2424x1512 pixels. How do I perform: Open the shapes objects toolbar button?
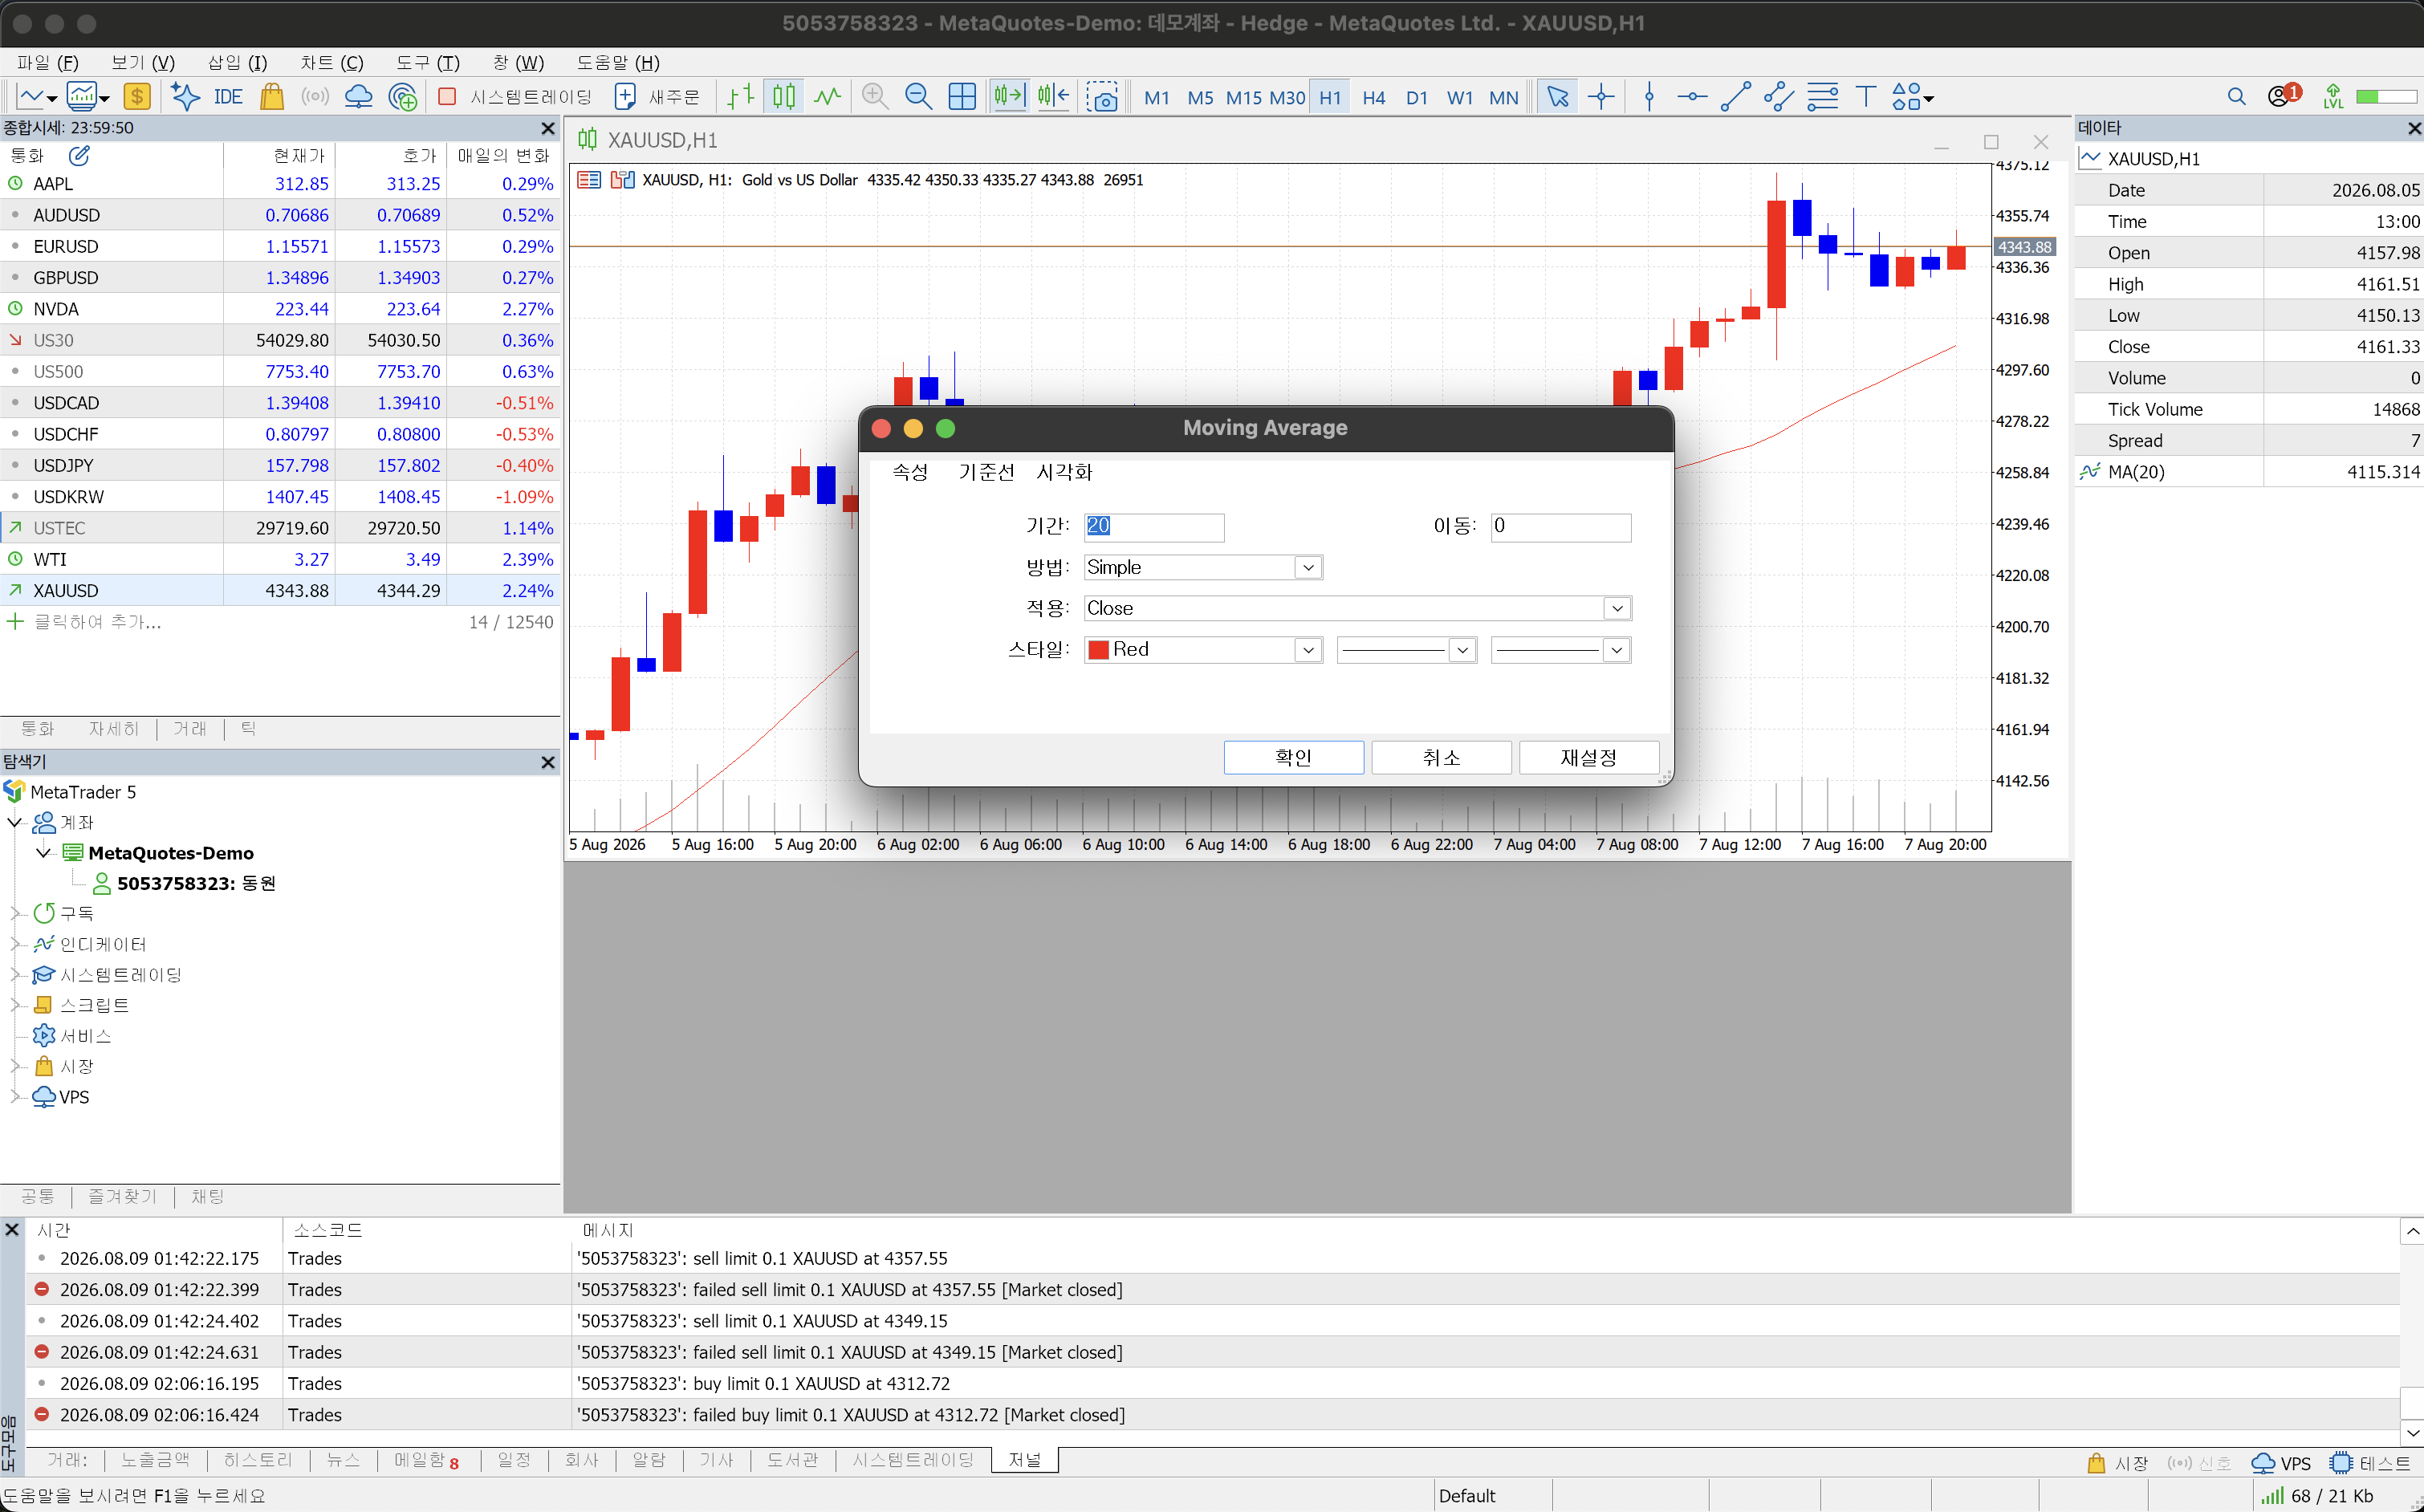click(x=1912, y=97)
